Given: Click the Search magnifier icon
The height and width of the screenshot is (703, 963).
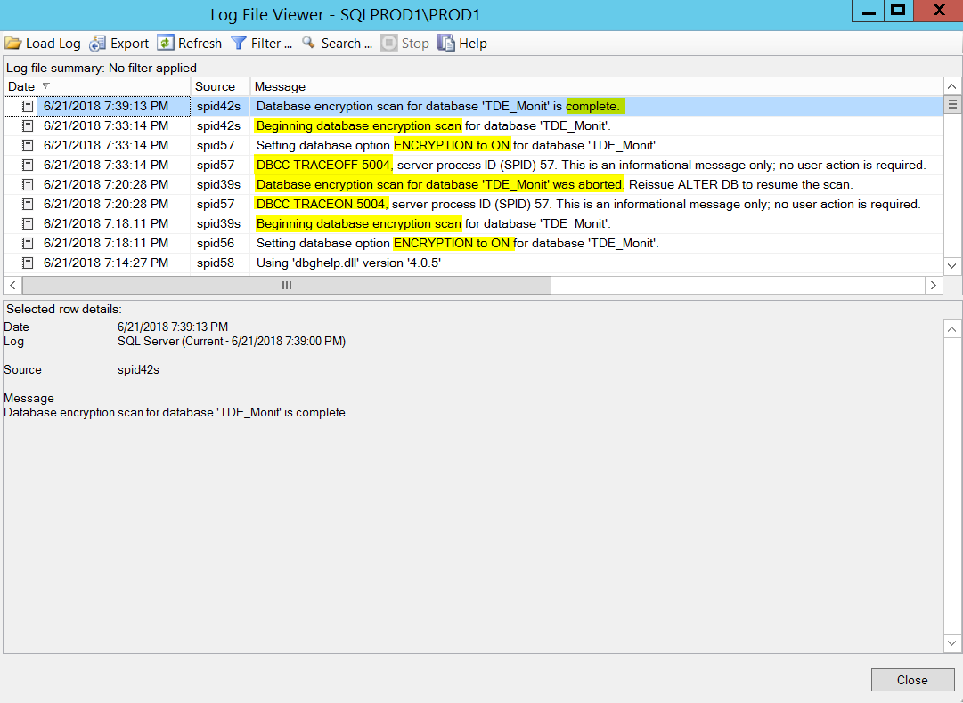Looking at the screenshot, I should pos(308,43).
